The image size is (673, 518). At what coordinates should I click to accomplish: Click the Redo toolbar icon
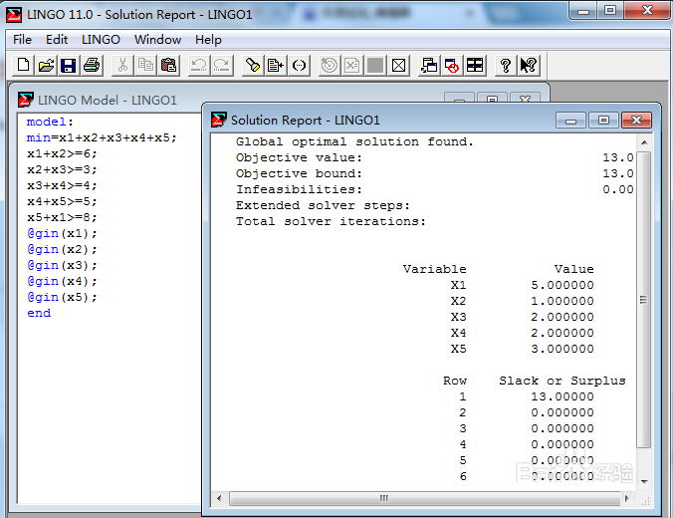pos(222,66)
